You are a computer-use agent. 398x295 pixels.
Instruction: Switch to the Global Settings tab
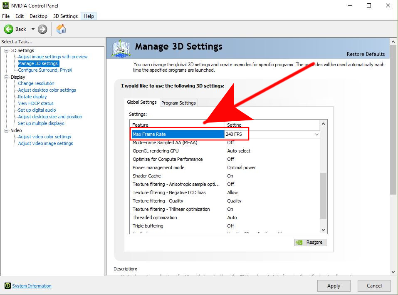142,102
